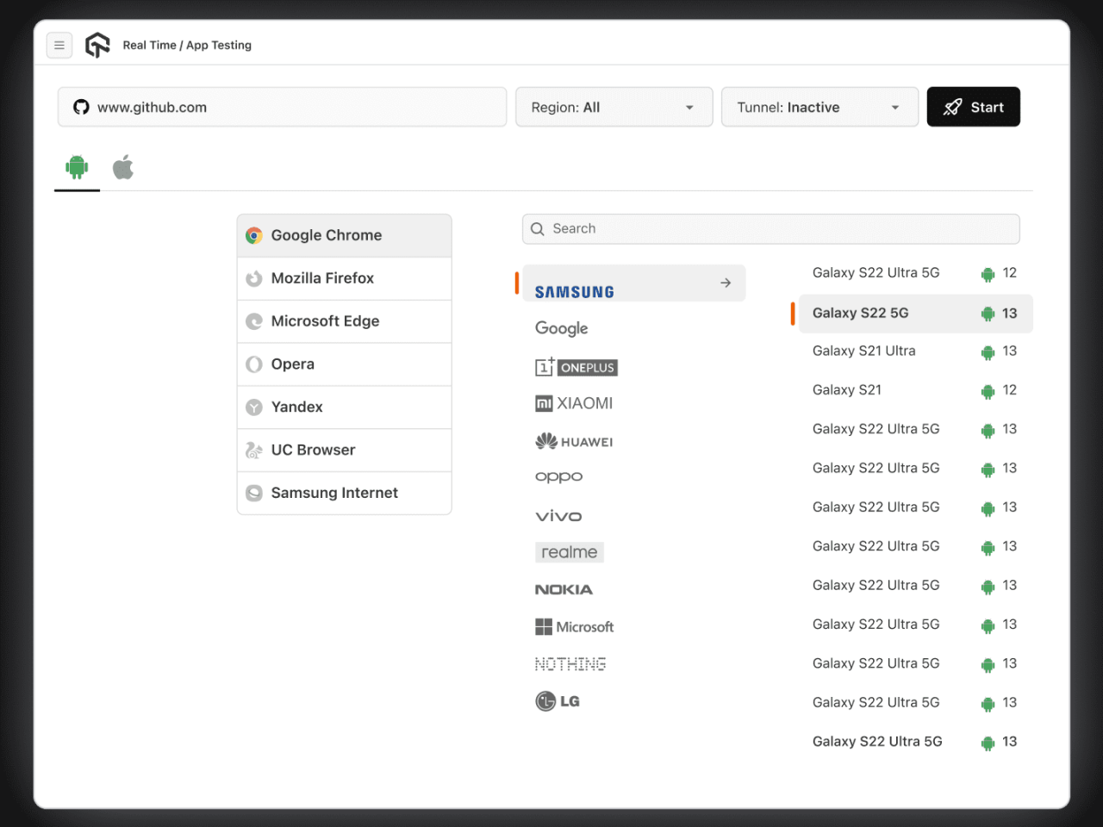1103x827 pixels.
Task: Select the Microsoft brand
Action: (575, 627)
